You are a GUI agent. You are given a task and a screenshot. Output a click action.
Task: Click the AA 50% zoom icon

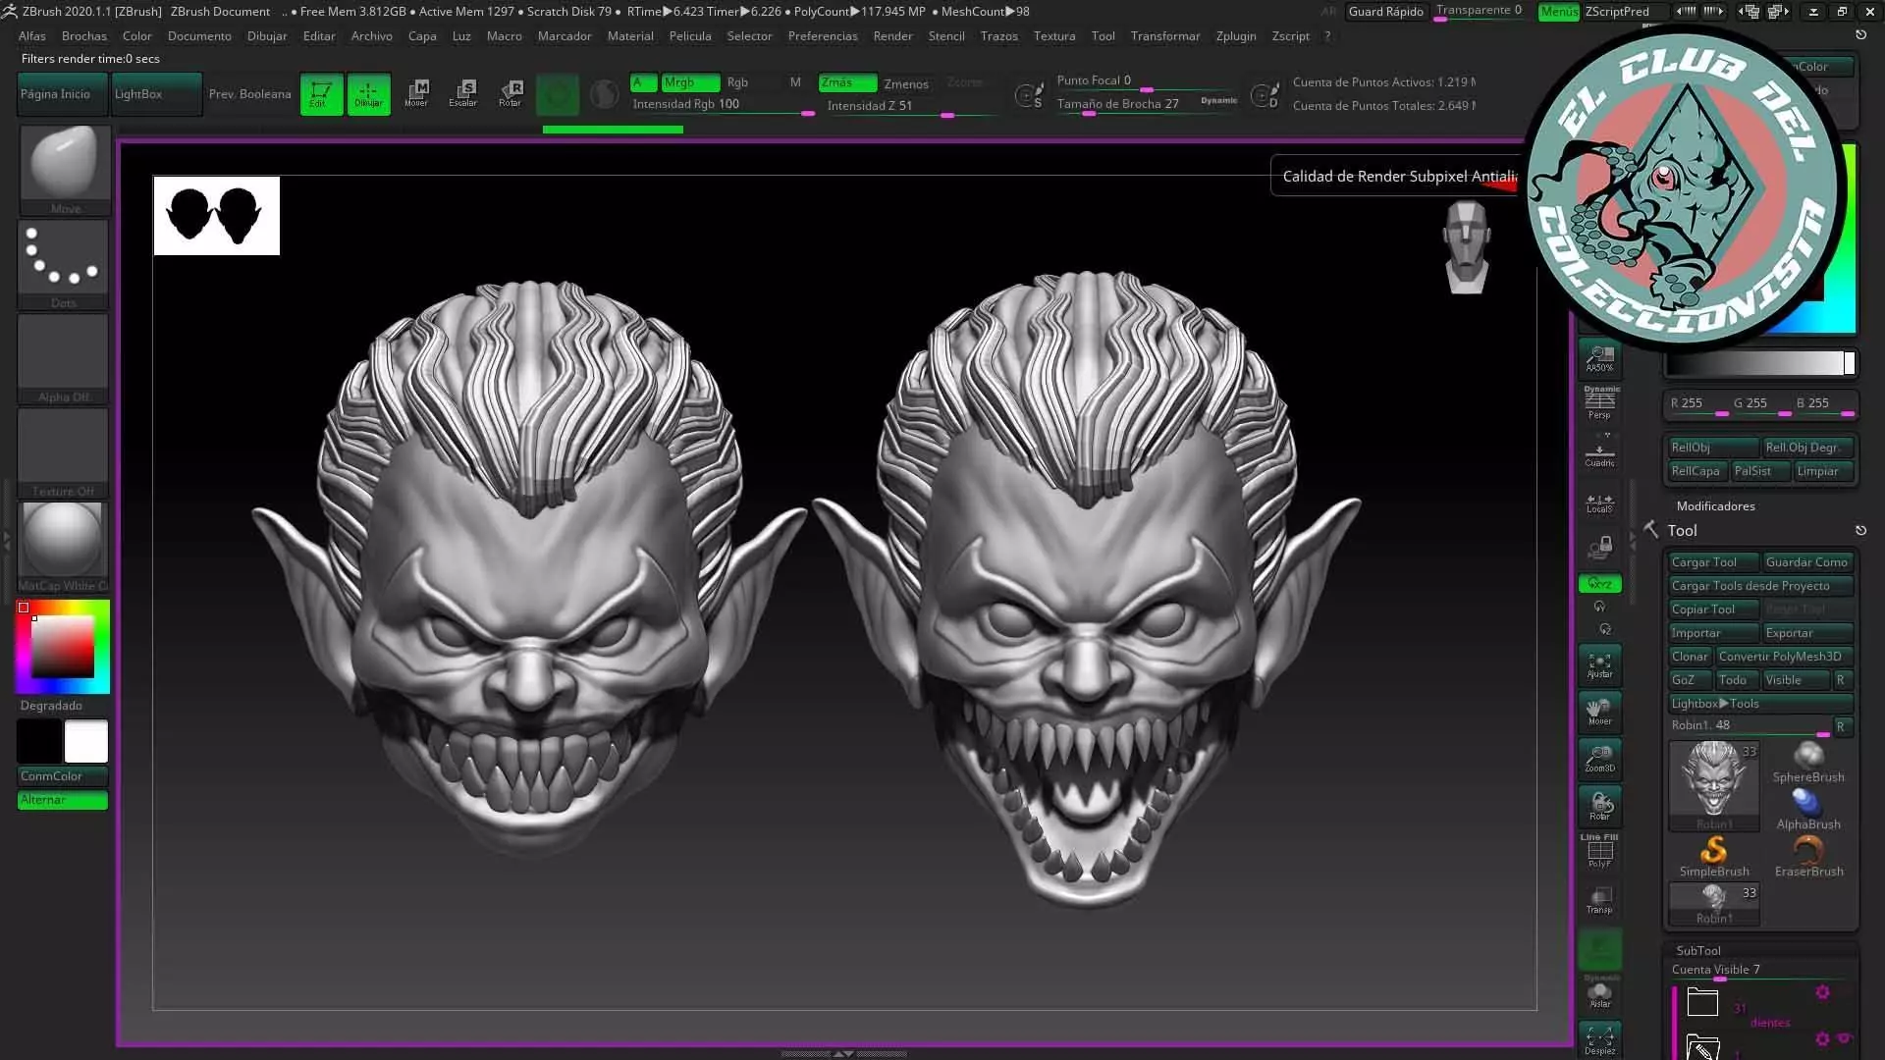(1599, 358)
